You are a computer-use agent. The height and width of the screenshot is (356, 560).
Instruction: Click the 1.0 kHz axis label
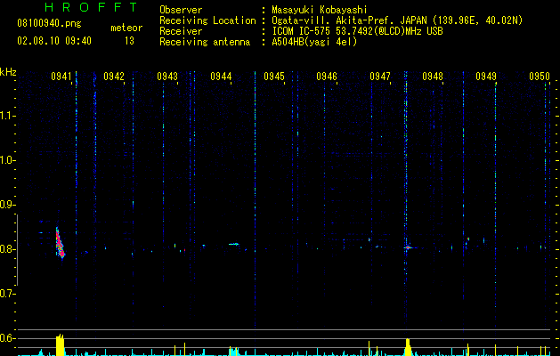click(x=8, y=160)
